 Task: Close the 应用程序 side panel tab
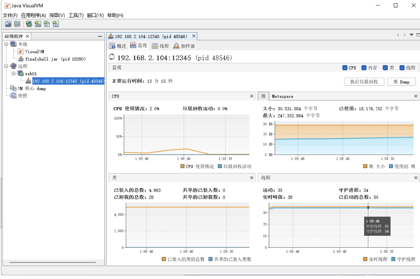(x=27, y=36)
